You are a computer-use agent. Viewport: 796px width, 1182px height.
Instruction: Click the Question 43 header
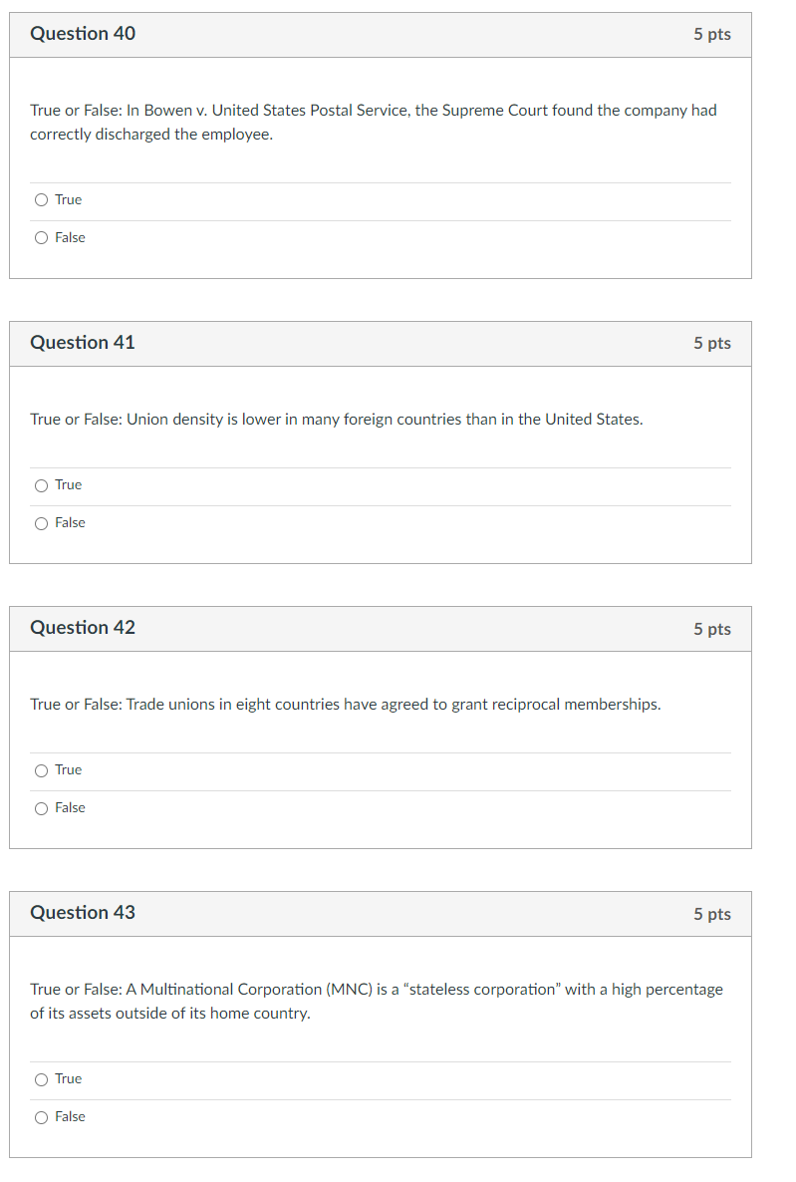coord(84,913)
